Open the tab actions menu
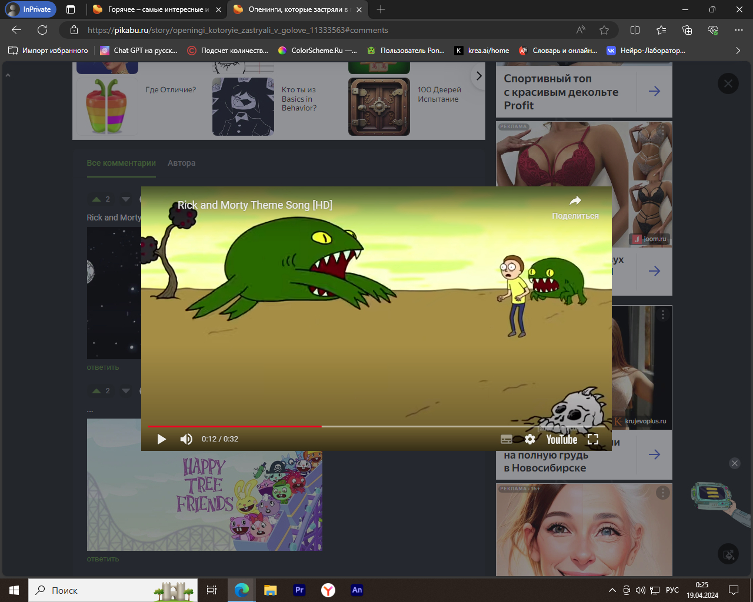Screen dimensions: 753x602 (x=71, y=9)
